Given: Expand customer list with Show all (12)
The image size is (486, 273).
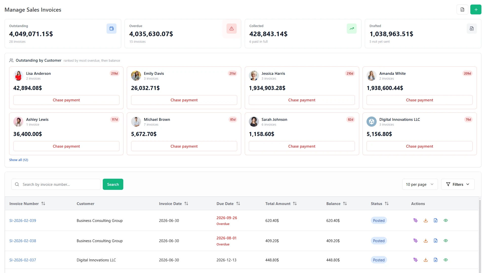Looking at the screenshot, I should pos(19,160).
